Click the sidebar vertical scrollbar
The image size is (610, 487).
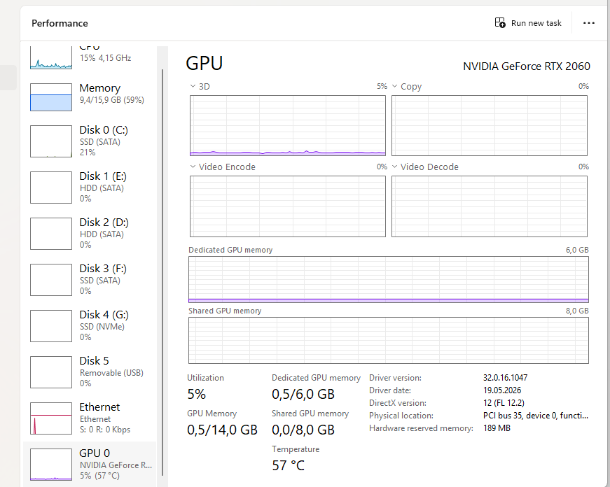(162, 272)
